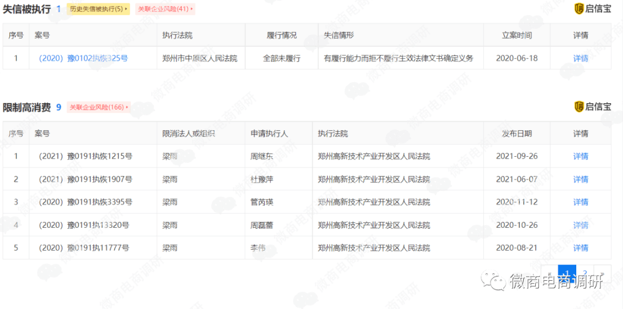Open 详情 for the 失信被执行 record
Image resolution: width=623 pixels, height=309 pixels.
coord(580,58)
